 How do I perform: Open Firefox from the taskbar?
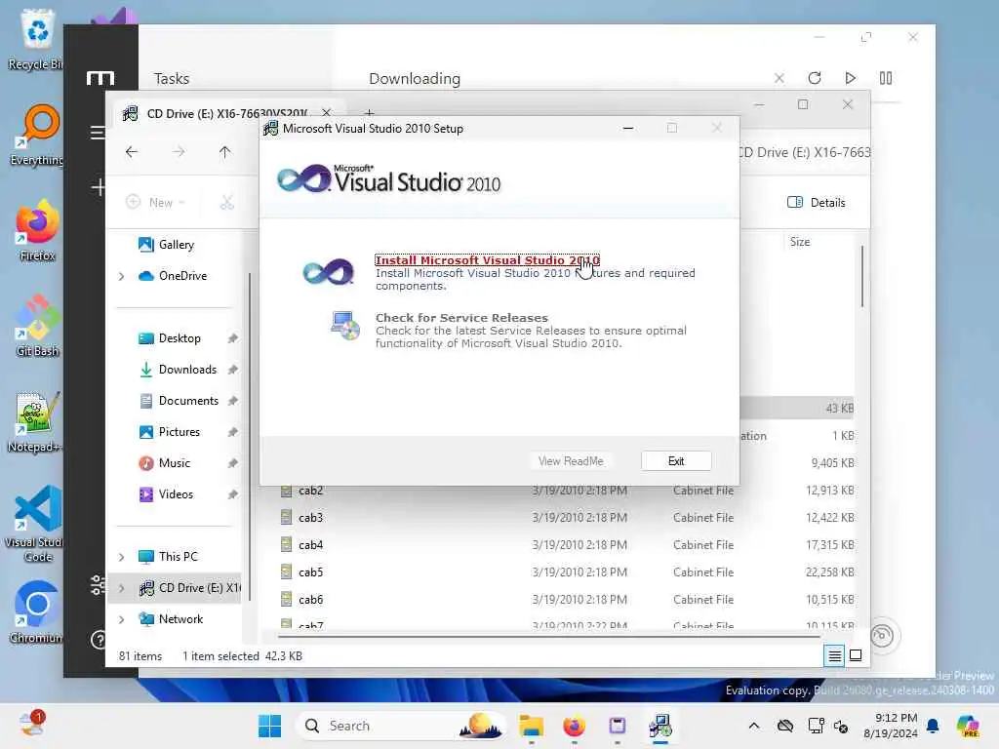pyautogui.click(x=574, y=726)
